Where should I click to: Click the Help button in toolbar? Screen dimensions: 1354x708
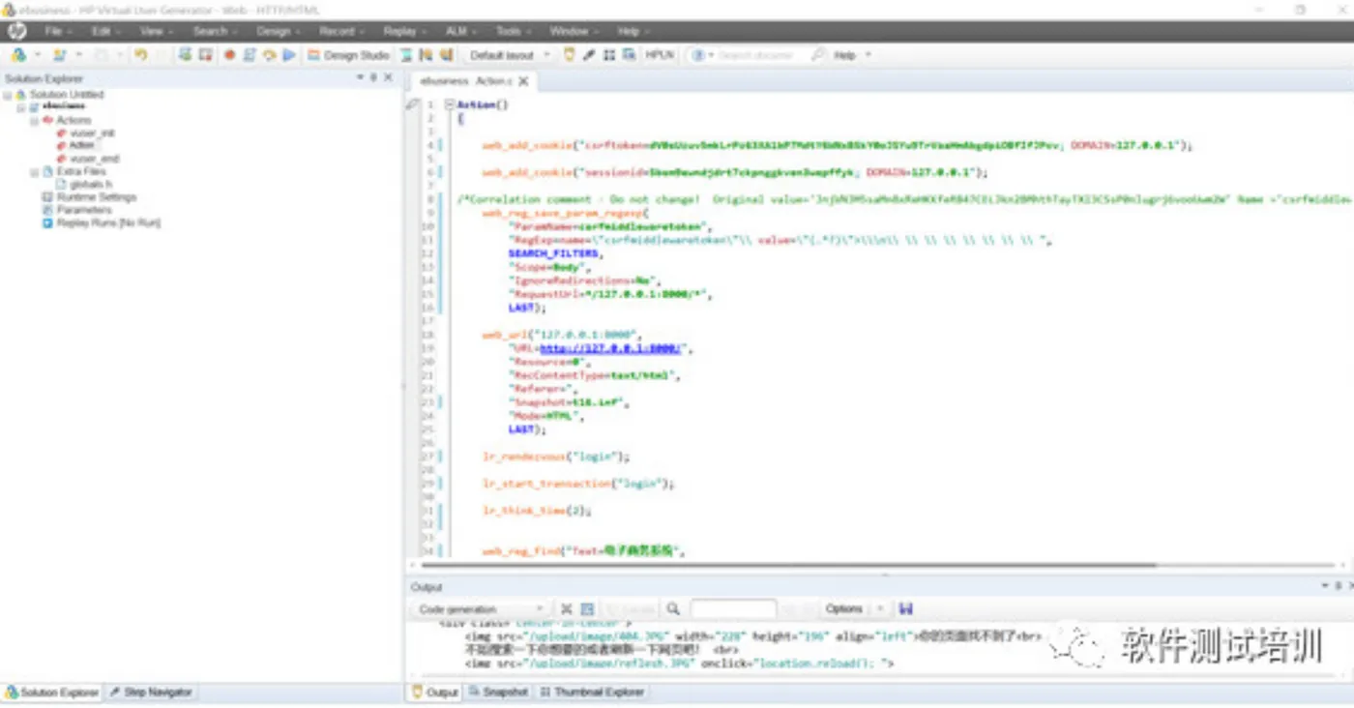tap(844, 55)
